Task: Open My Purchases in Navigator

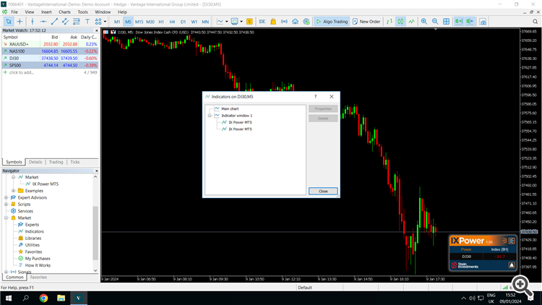Action: point(38,258)
